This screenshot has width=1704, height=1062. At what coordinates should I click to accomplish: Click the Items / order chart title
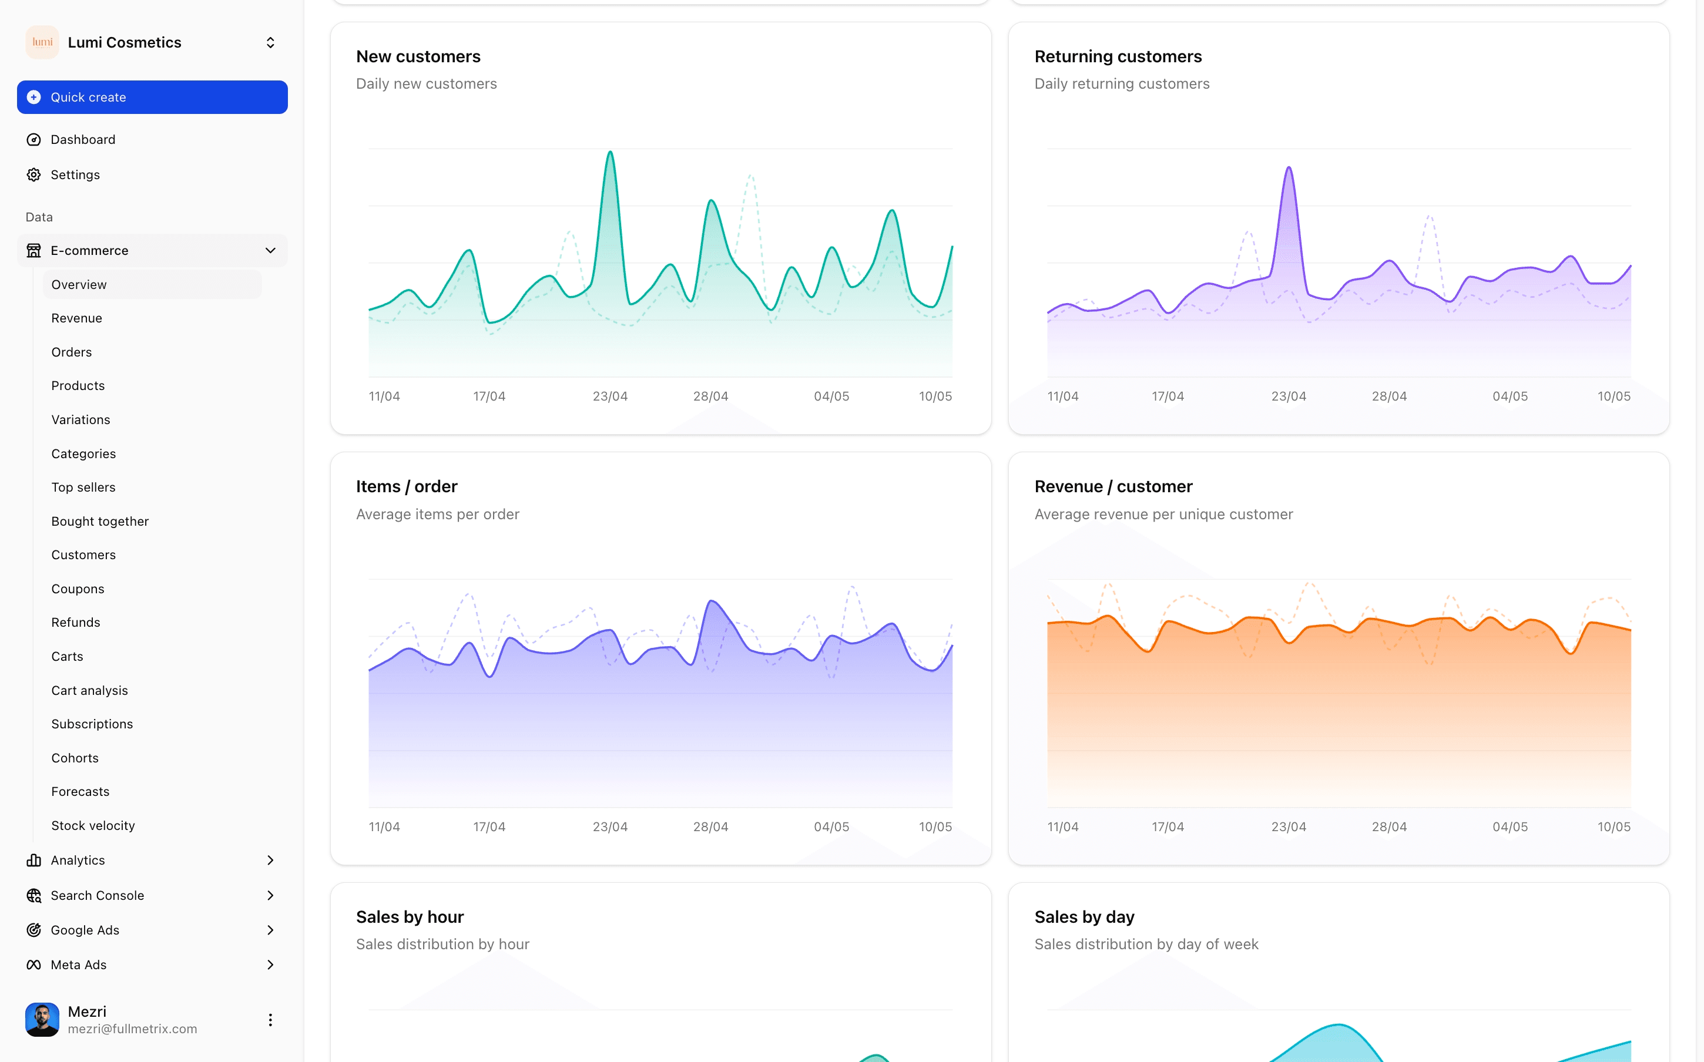pyautogui.click(x=407, y=487)
